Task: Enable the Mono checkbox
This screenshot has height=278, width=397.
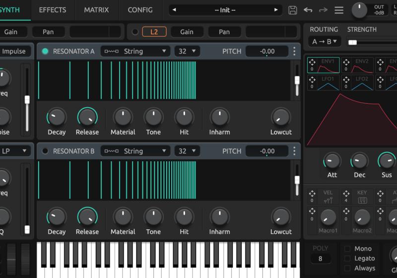Action: coord(347,249)
